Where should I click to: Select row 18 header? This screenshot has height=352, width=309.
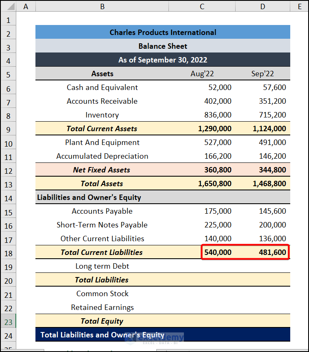click(8, 253)
